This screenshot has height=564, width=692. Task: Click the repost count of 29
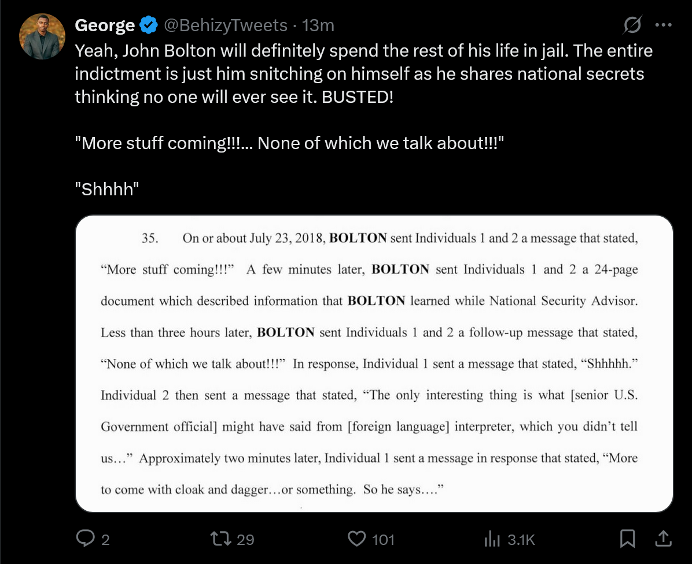[246, 540]
